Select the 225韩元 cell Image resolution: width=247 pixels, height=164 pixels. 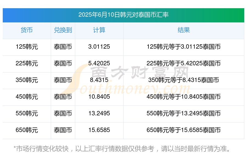coord(27,63)
